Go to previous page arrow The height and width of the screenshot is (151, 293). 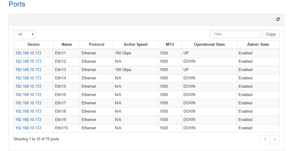(x=265, y=139)
